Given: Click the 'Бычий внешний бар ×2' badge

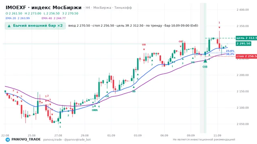Looking at the screenshot, I should pyautogui.click(x=35, y=26).
